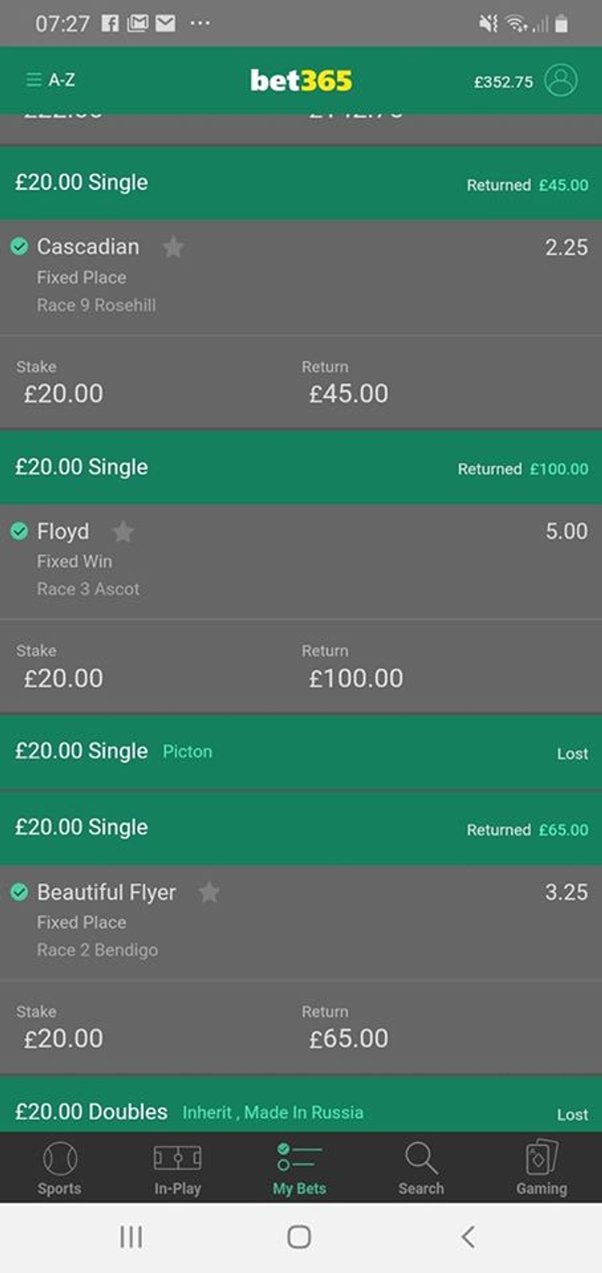This screenshot has height=1273, width=602.
Task: Expand the Inherit, Made In Russia doubles
Action: click(301, 1112)
